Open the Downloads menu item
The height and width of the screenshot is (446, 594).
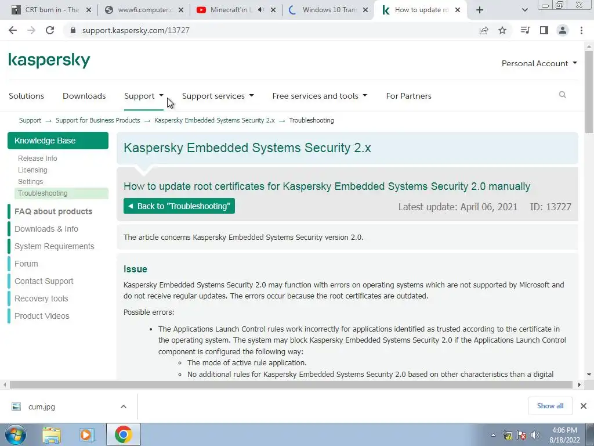pyautogui.click(x=84, y=96)
